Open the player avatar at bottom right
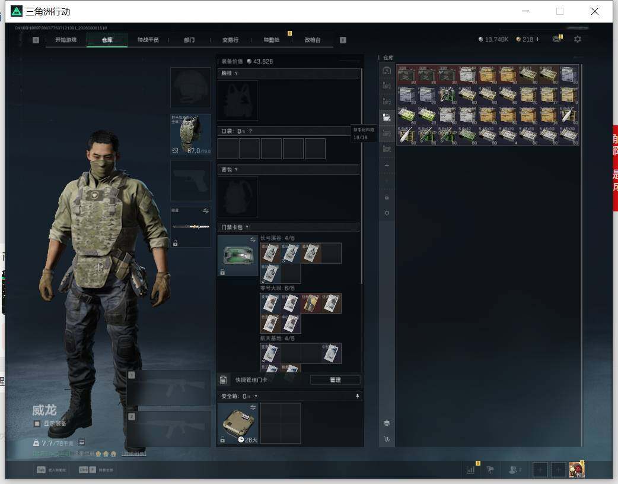 point(576,469)
